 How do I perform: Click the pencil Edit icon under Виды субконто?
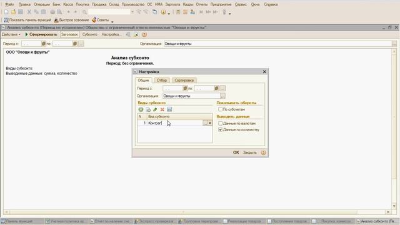(x=155, y=109)
